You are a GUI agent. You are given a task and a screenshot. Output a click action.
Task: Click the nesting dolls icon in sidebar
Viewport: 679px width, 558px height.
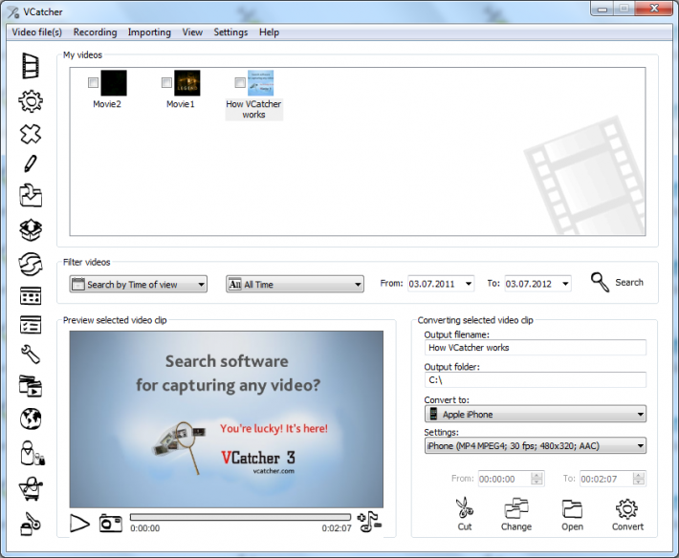pos(33,453)
